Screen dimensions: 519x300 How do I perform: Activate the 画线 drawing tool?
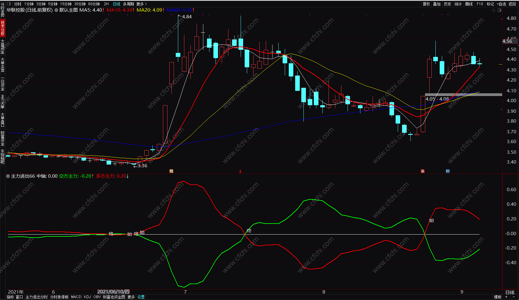tap(469, 4)
